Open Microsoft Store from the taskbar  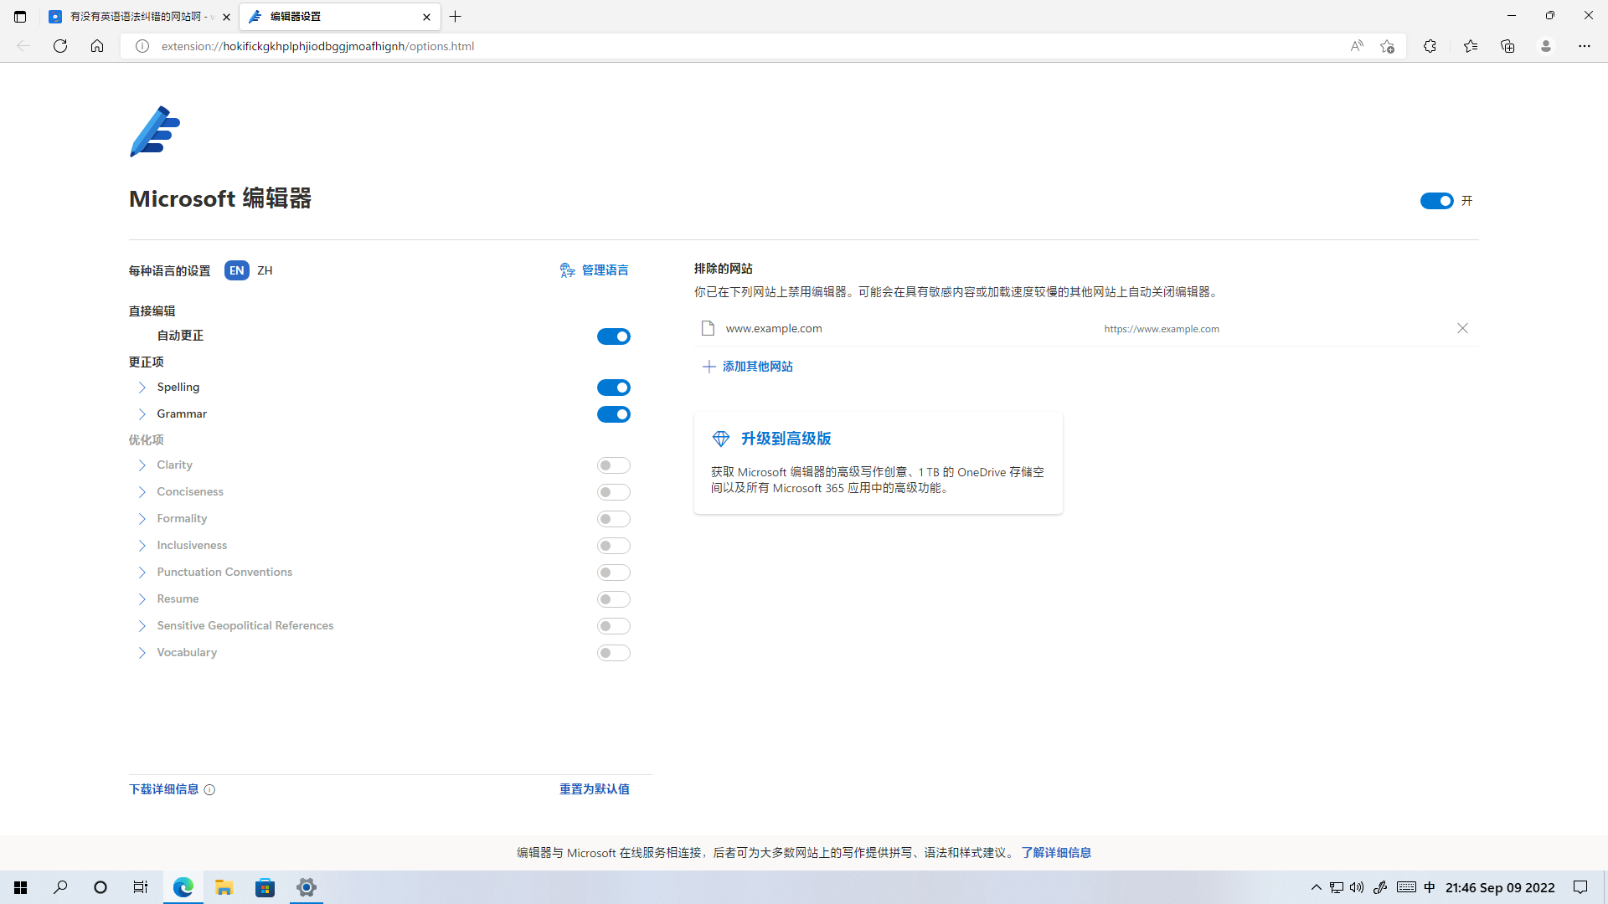[x=265, y=887]
